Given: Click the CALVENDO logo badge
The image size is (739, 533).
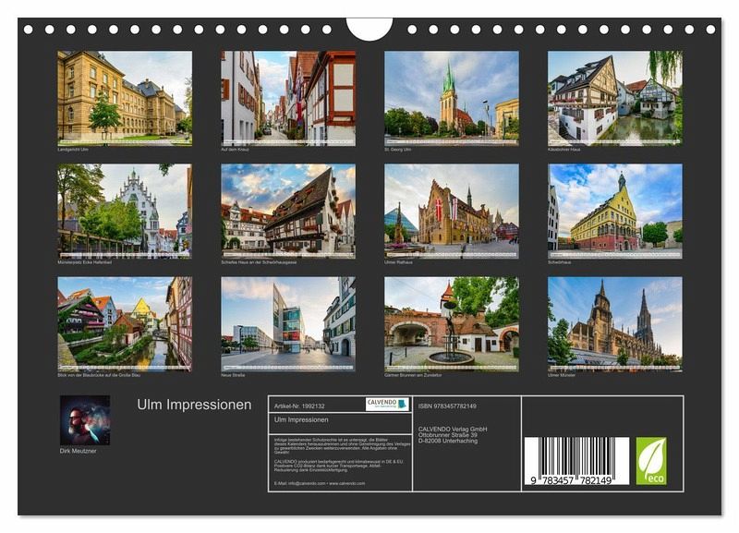Looking at the screenshot, I should coord(387,404).
